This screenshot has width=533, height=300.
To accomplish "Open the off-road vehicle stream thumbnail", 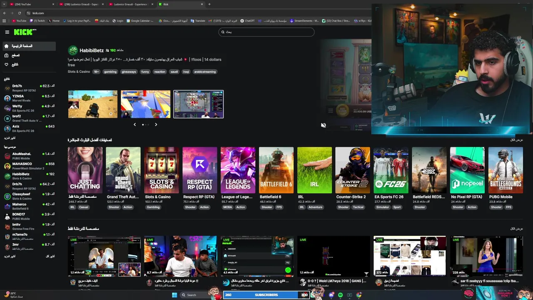I will point(93,104).
